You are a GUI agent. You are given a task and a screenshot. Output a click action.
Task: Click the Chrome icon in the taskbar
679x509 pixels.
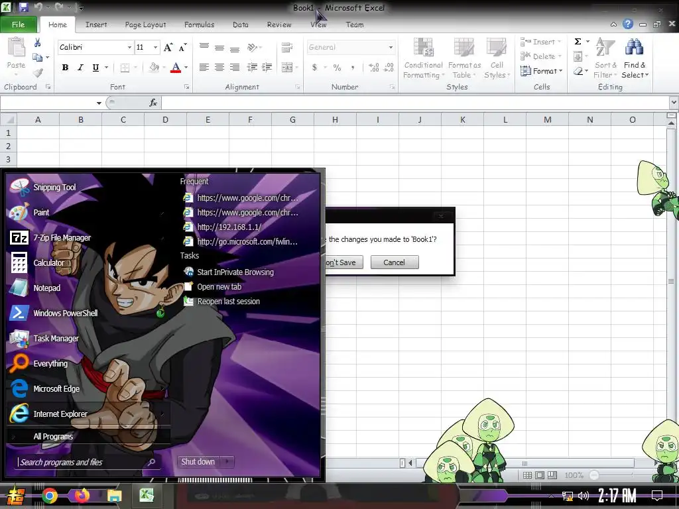tap(49, 496)
